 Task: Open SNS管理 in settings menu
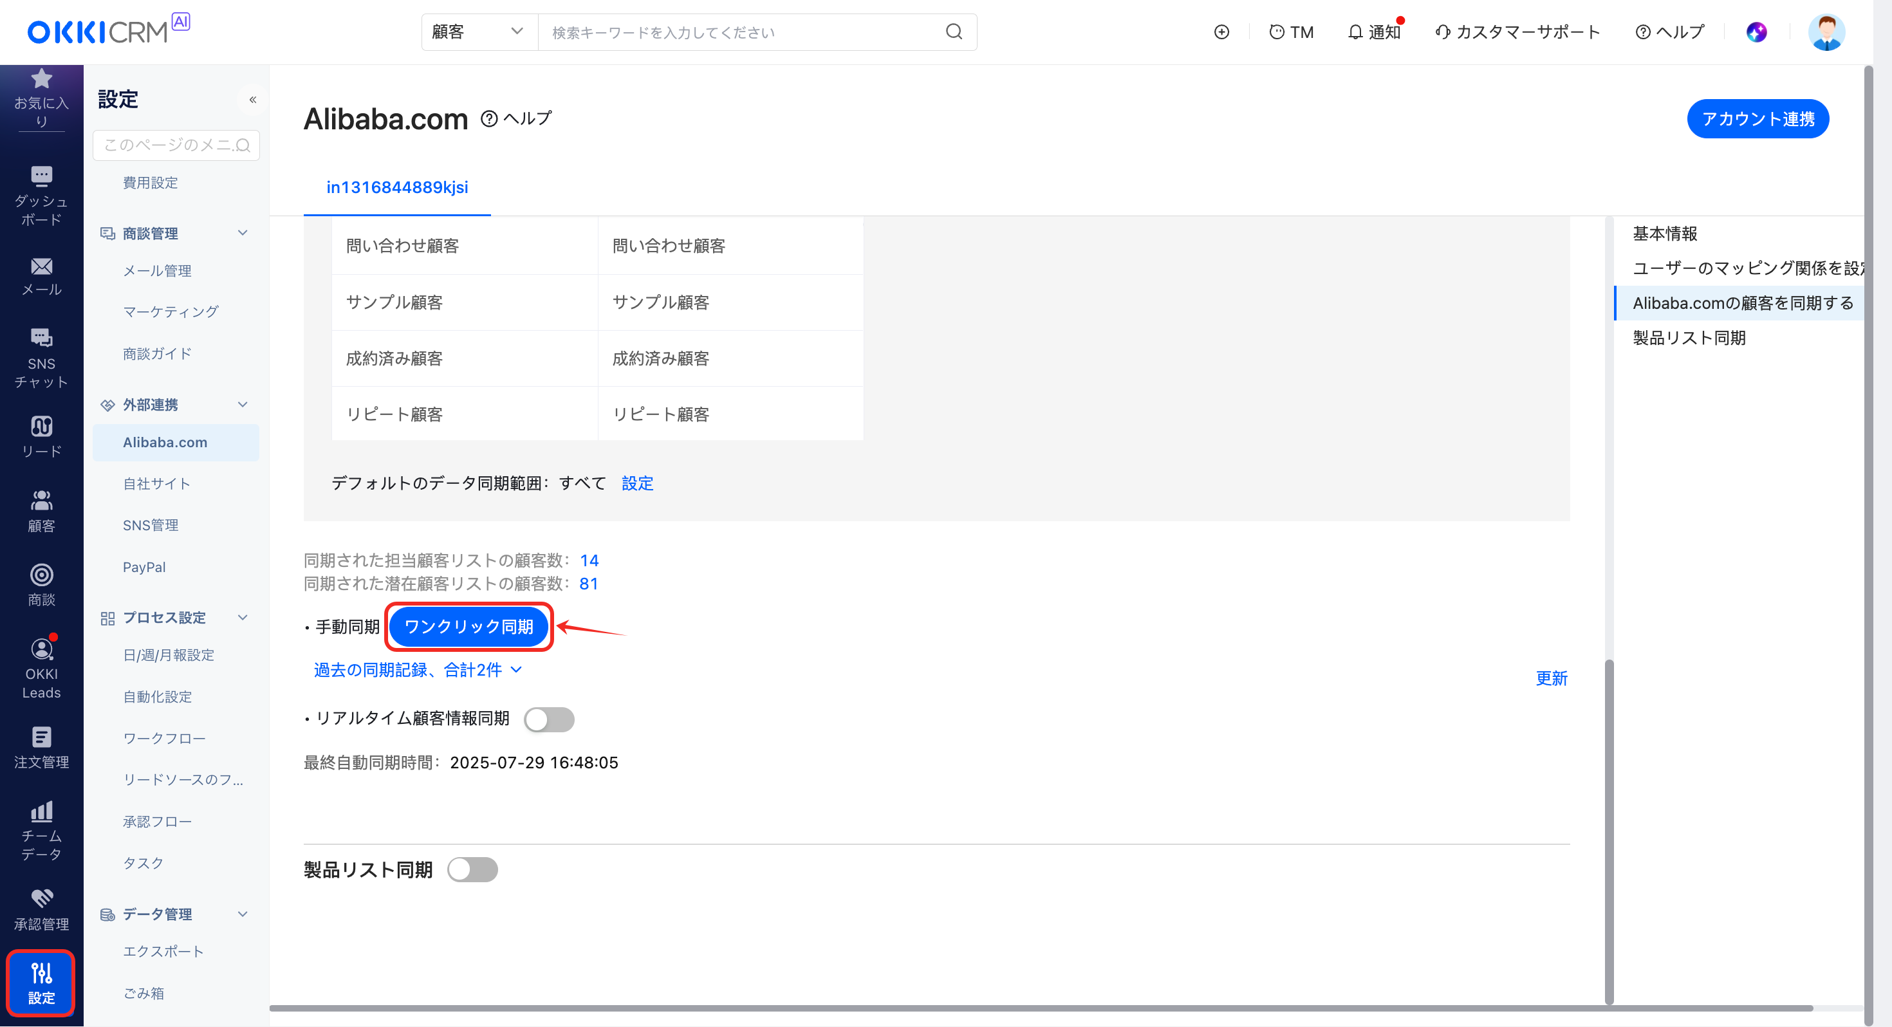click(151, 525)
